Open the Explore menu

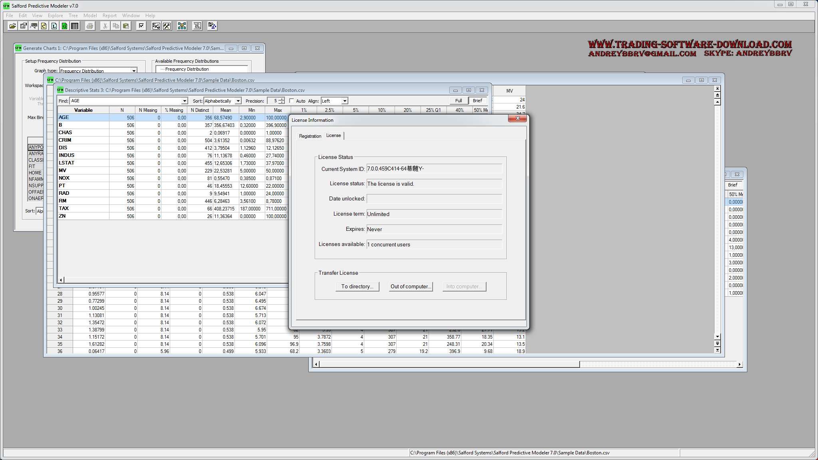pos(55,16)
